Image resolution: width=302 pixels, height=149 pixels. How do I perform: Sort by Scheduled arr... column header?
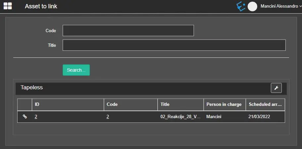click(x=266, y=105)
